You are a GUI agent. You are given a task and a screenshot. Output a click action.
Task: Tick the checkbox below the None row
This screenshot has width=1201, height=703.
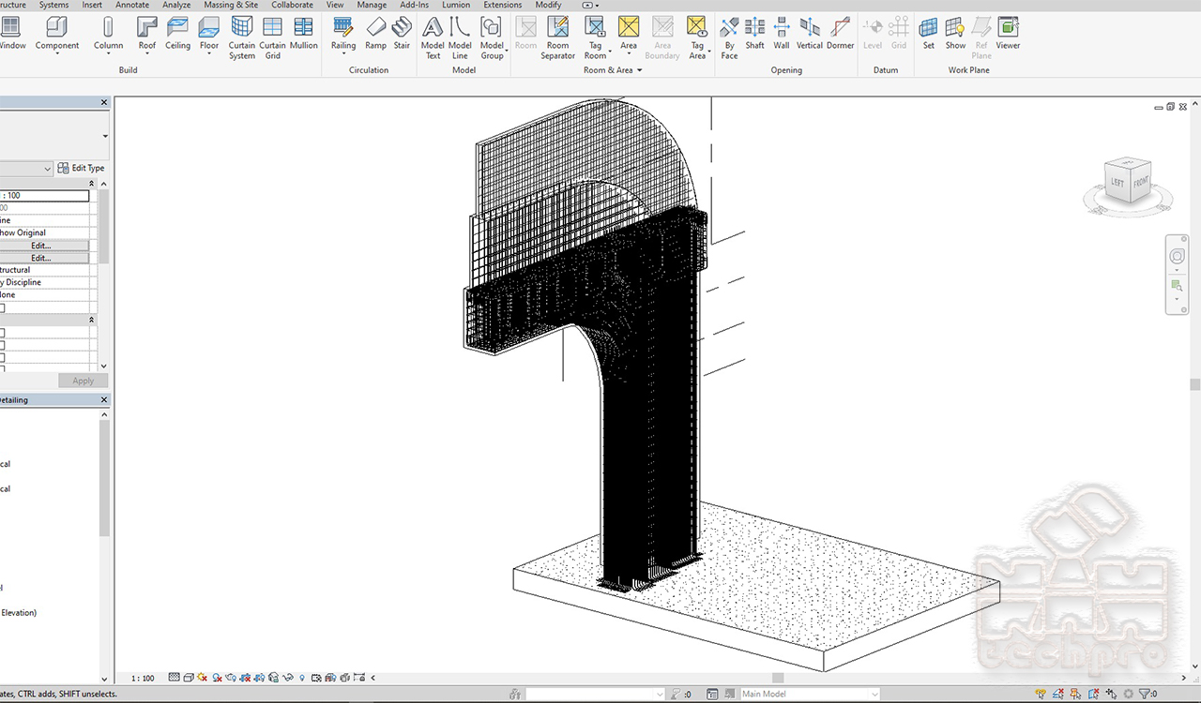(x=2, y=307)
